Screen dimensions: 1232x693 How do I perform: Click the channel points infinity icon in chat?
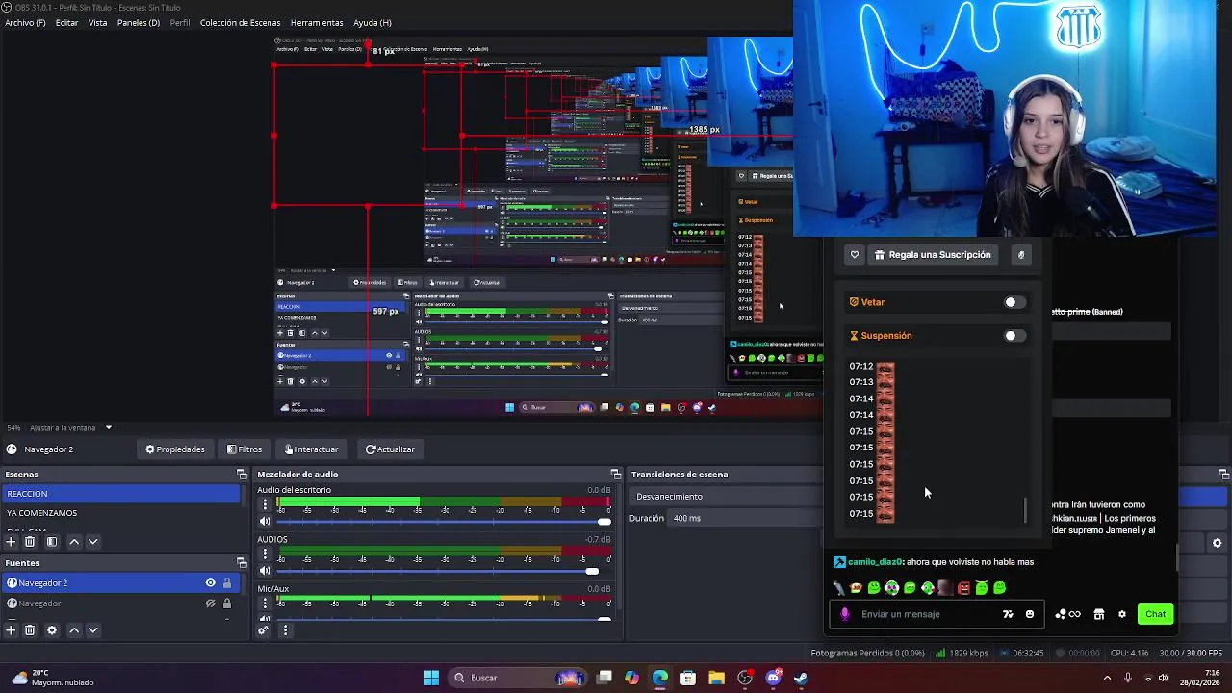point(1068,614)
